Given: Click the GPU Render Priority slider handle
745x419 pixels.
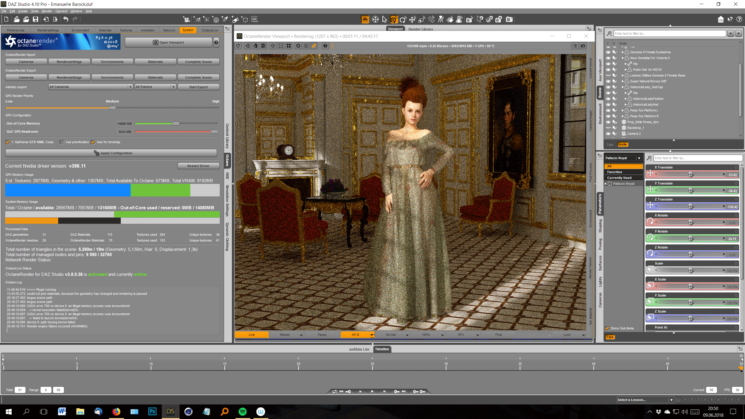Looking at the screenshot, I should pos(112,108).
